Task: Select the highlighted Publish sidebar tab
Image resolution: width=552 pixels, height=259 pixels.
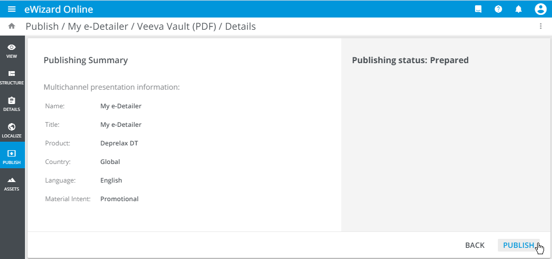Action: pyautogui.click(x=12, y=157)
